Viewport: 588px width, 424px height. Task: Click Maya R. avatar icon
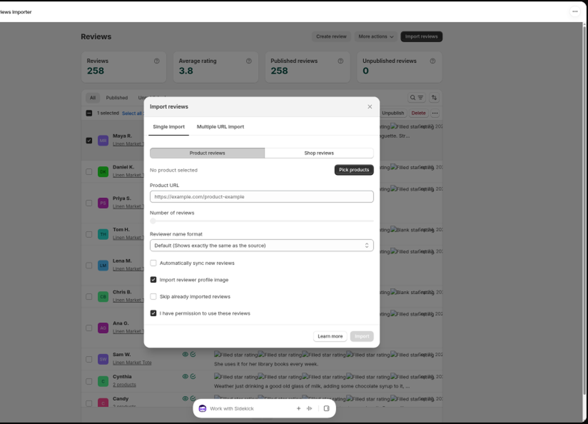point(103,140)
